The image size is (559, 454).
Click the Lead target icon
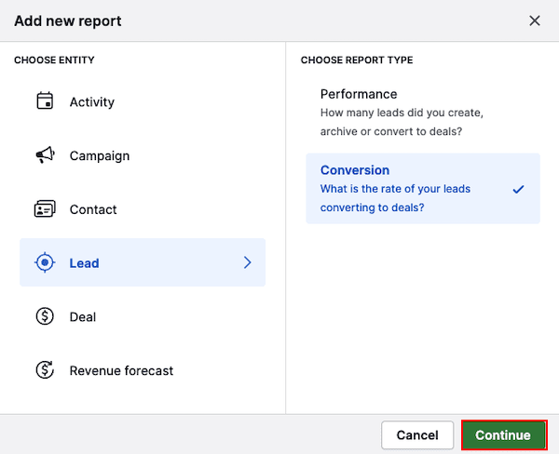[x=45, y=263]
